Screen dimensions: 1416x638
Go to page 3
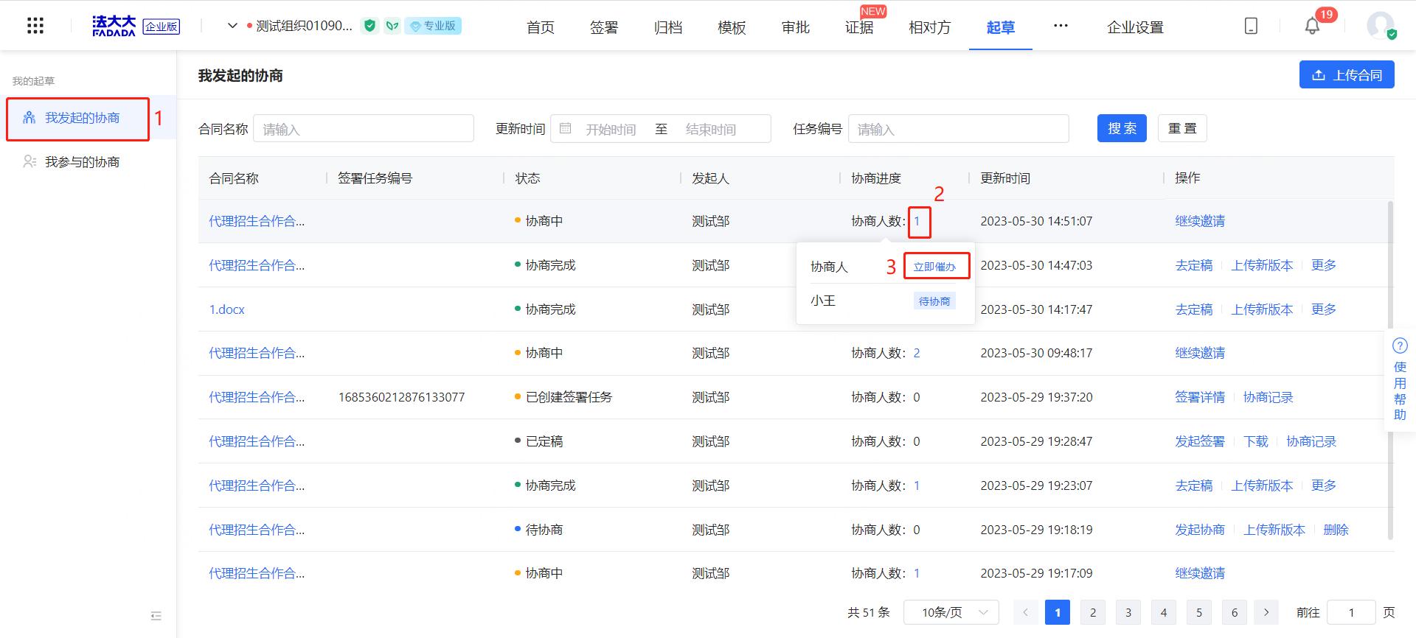[x=1128, y=612]
